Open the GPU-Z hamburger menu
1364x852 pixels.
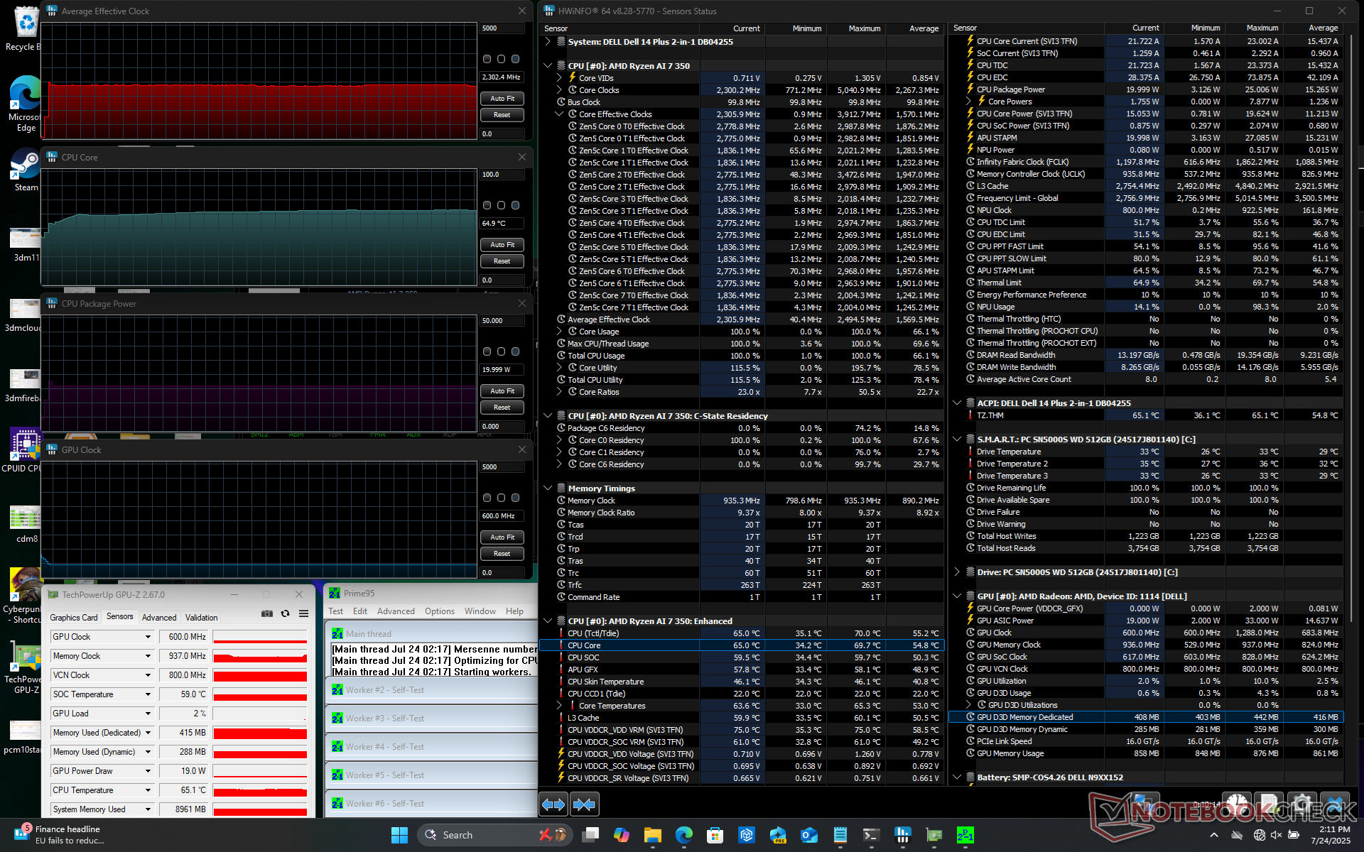pos(303,613)
